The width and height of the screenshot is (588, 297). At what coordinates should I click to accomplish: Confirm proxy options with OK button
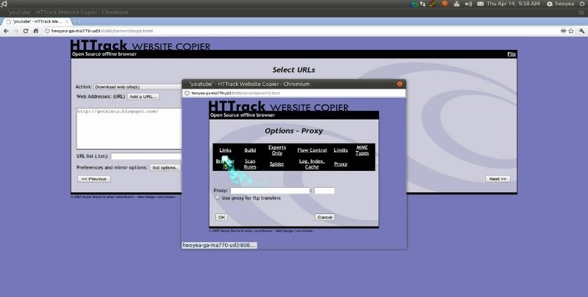tap(221, 217)
